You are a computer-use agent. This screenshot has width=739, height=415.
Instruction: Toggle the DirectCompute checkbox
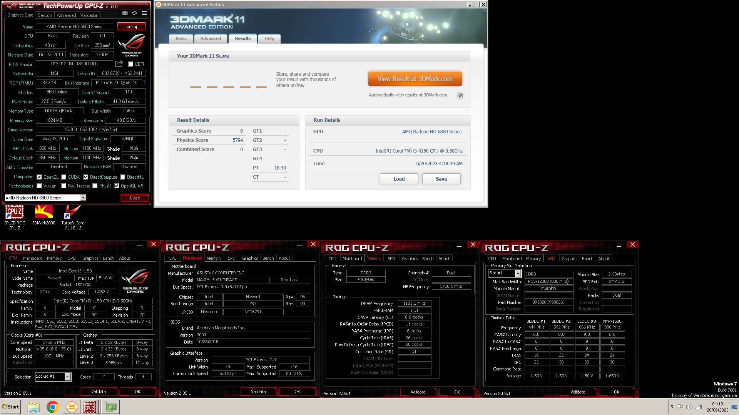[x=86, y=177]
